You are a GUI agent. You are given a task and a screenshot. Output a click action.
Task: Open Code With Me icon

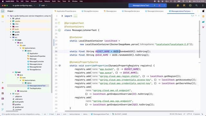point(178,5)
